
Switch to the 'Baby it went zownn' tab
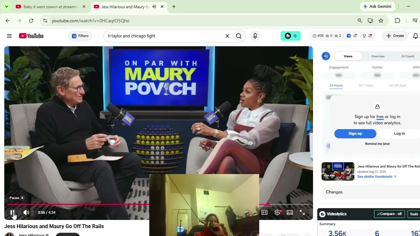[51, 7]
